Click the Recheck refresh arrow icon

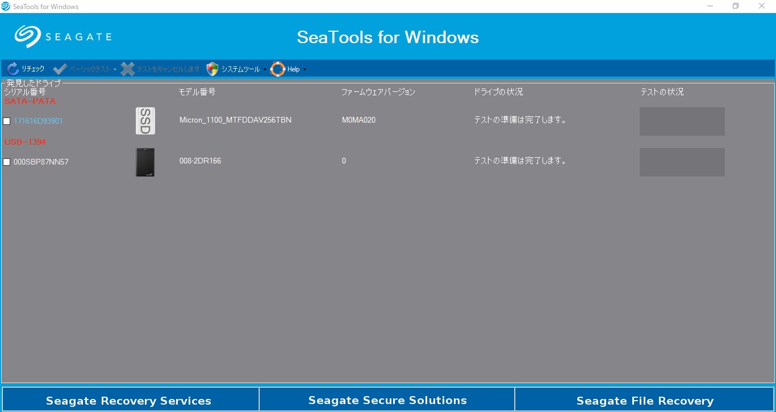pos(13,69)
